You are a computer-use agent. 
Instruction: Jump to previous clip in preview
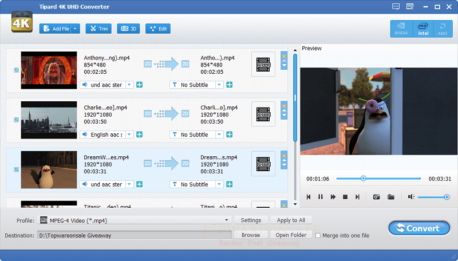(309, 197)
